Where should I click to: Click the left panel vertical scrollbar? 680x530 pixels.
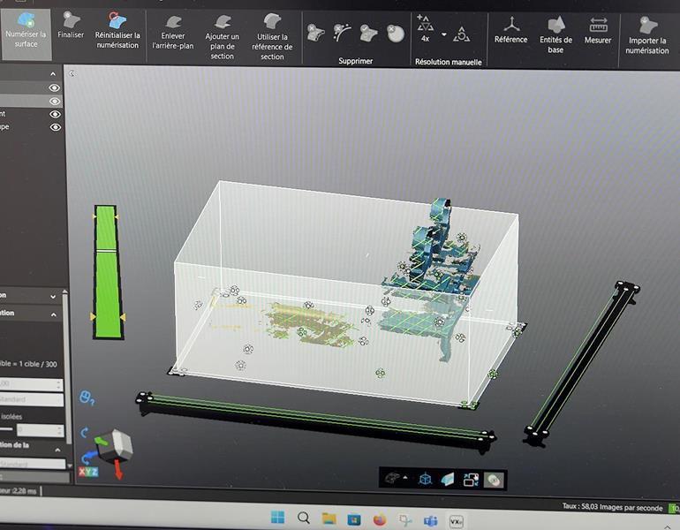pyautogui.click(x=67, y=368)
